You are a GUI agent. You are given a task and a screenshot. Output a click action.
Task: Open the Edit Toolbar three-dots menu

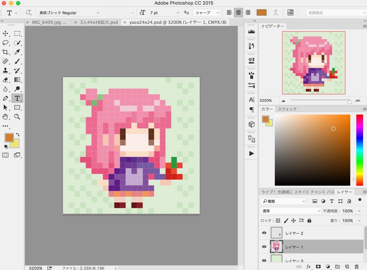coord(5,126)
